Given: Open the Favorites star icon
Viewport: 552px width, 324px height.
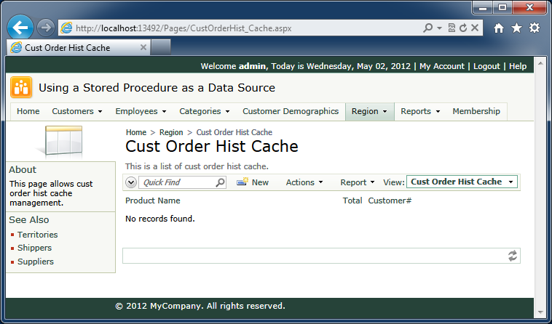Looking at the screenshot, I should click(516, 28).
